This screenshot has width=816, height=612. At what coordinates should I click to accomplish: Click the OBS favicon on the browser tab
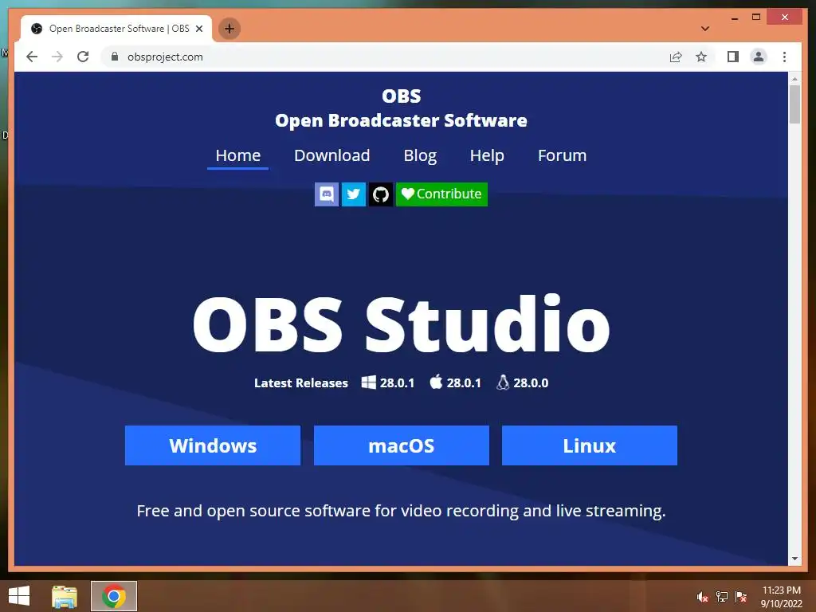click(37, 29)
